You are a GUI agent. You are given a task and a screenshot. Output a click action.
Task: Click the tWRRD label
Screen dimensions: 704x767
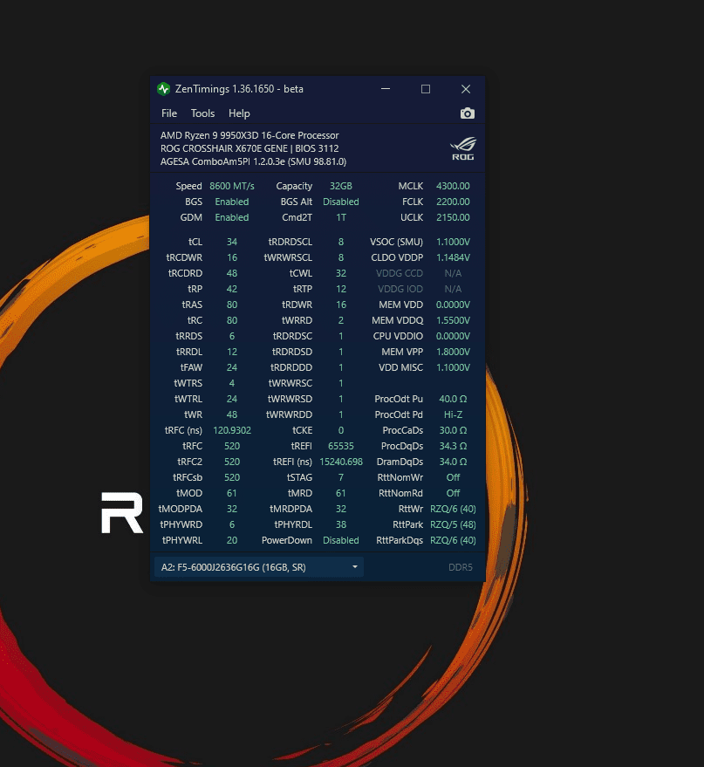click(x=297, y=320)
